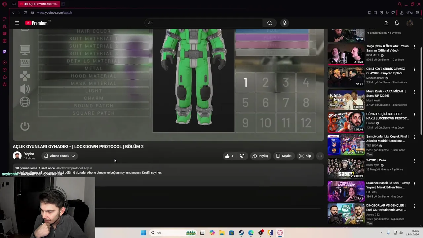Open more actions menu next to Klip
The width and height of the screenshot is (423, 238).
tap(320, 156)
